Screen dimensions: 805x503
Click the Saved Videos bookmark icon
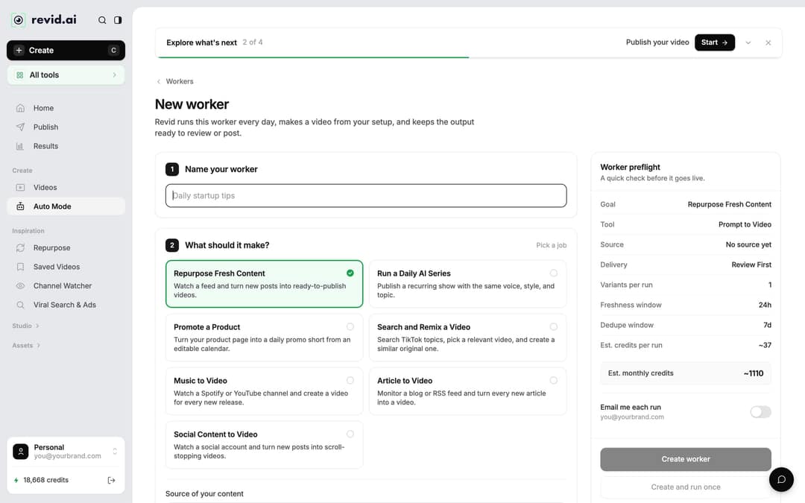pyautogui.click(x=20, y=267)
